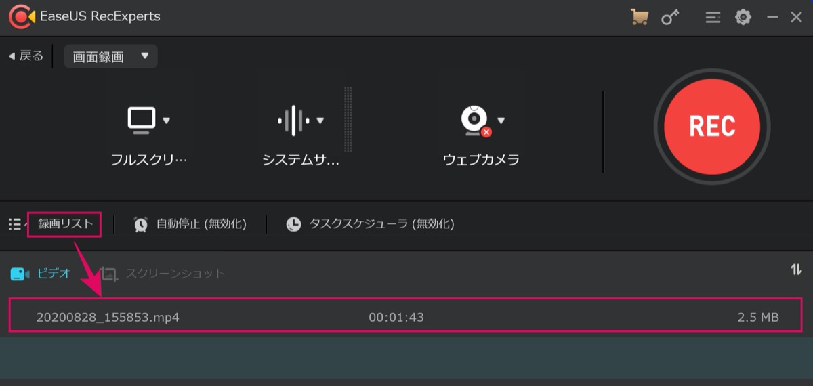Click the auto stop alarm clock icon
Image resolution: width=813 pixels, height=386 pixels.
(141, 224)
